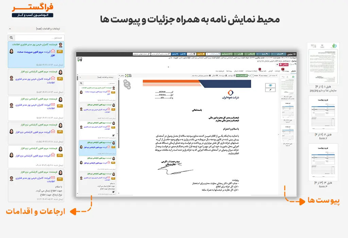This screenshot has height=238, width=348.
Task: Open the سطر dropdown left of document
Action: (x=122, y=75)
